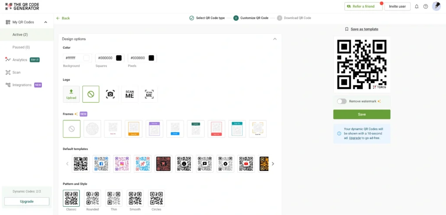Click the Upload logo button
This screenshot has width=446, height=215.
[x=71, y=94]
